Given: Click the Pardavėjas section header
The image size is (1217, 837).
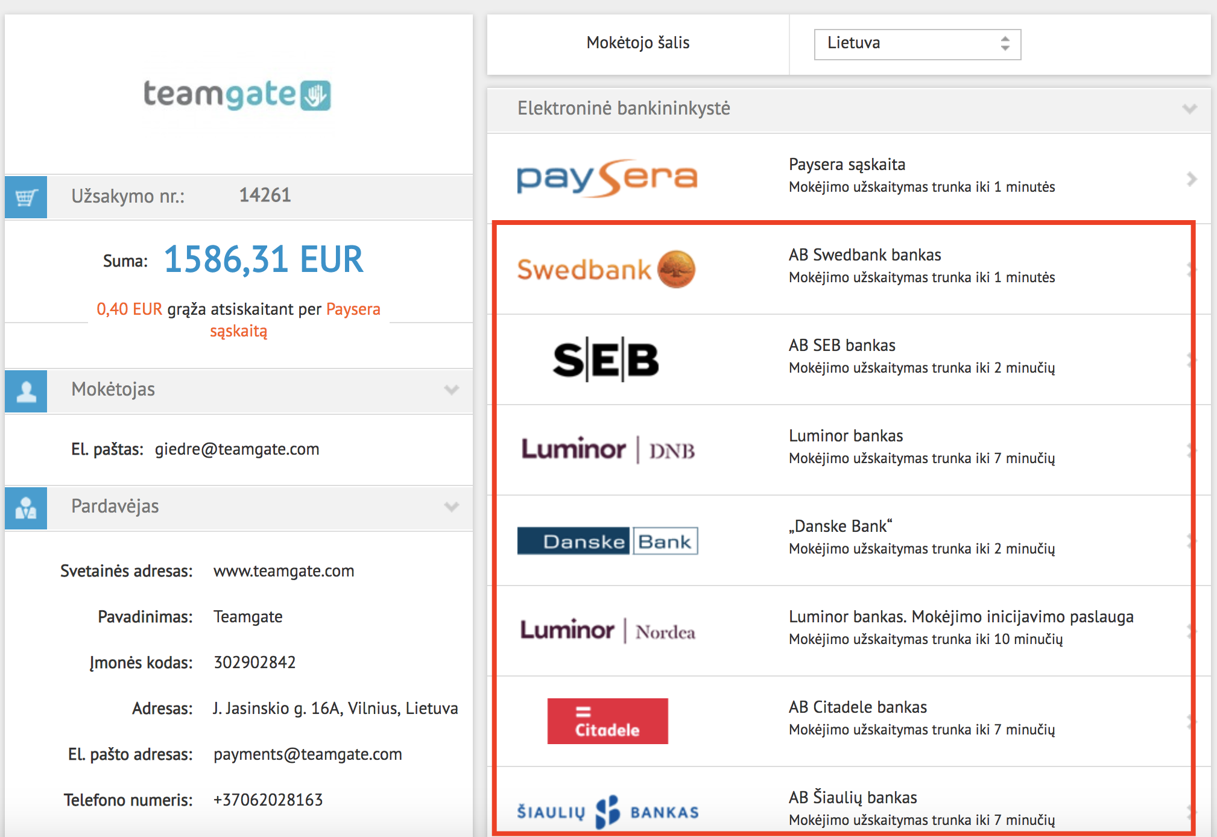Looking at the screenshot, I should 239,508.
